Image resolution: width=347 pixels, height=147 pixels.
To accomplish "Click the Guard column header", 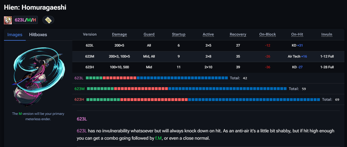I will pyautogui.click(x=149, y=34).
